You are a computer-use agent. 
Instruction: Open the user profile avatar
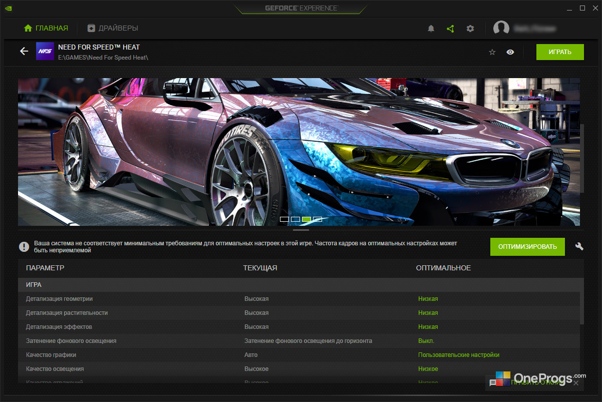coord(501,29)
